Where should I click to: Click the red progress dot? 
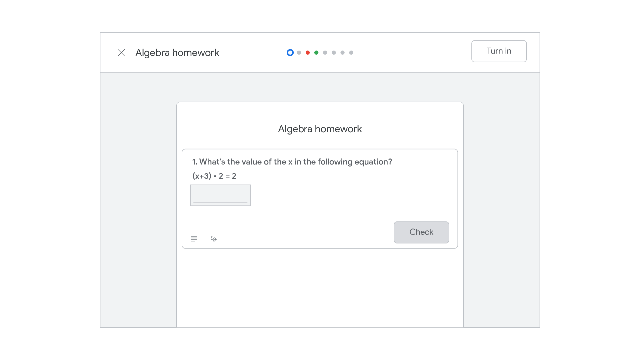[x=308, y=53]
